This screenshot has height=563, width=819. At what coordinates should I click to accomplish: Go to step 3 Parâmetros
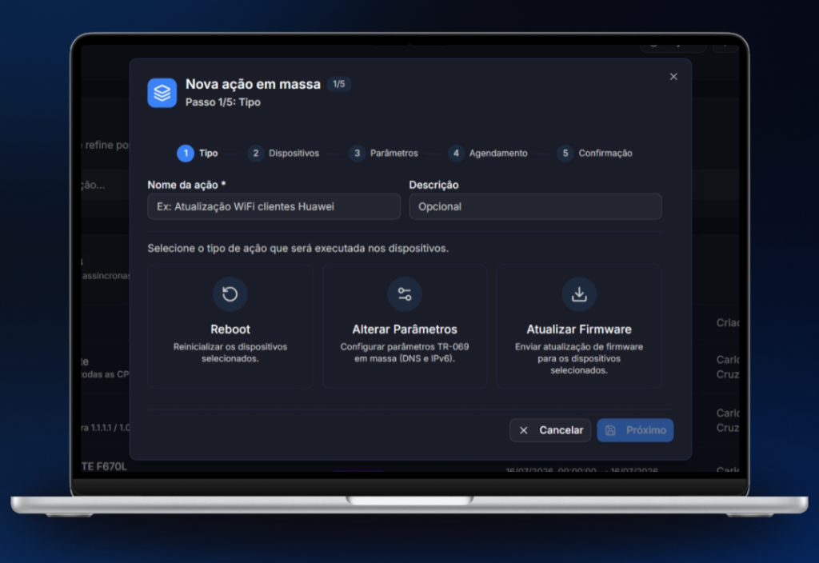[x=384, y=153]
